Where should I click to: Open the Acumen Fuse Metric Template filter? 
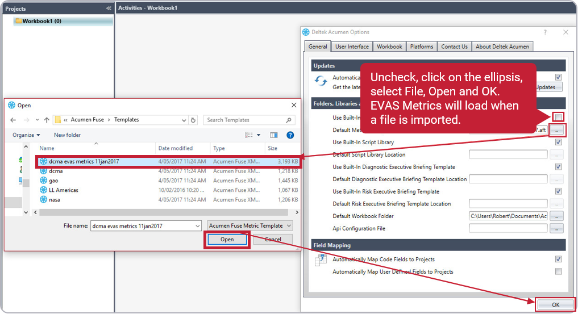(250, 225)
